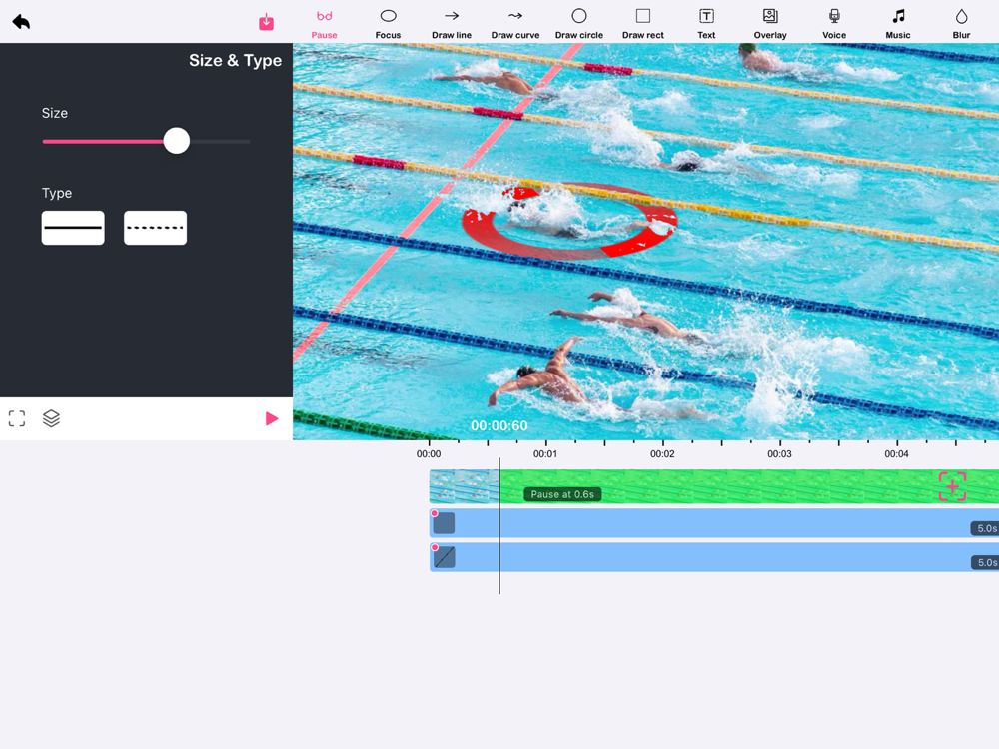Go back with the undo arrow icon
This screenshot has height=749, width=999.
pyautogui.click(x=21, y=22)
